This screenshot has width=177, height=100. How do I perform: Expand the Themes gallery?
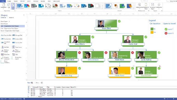[103, 8]
